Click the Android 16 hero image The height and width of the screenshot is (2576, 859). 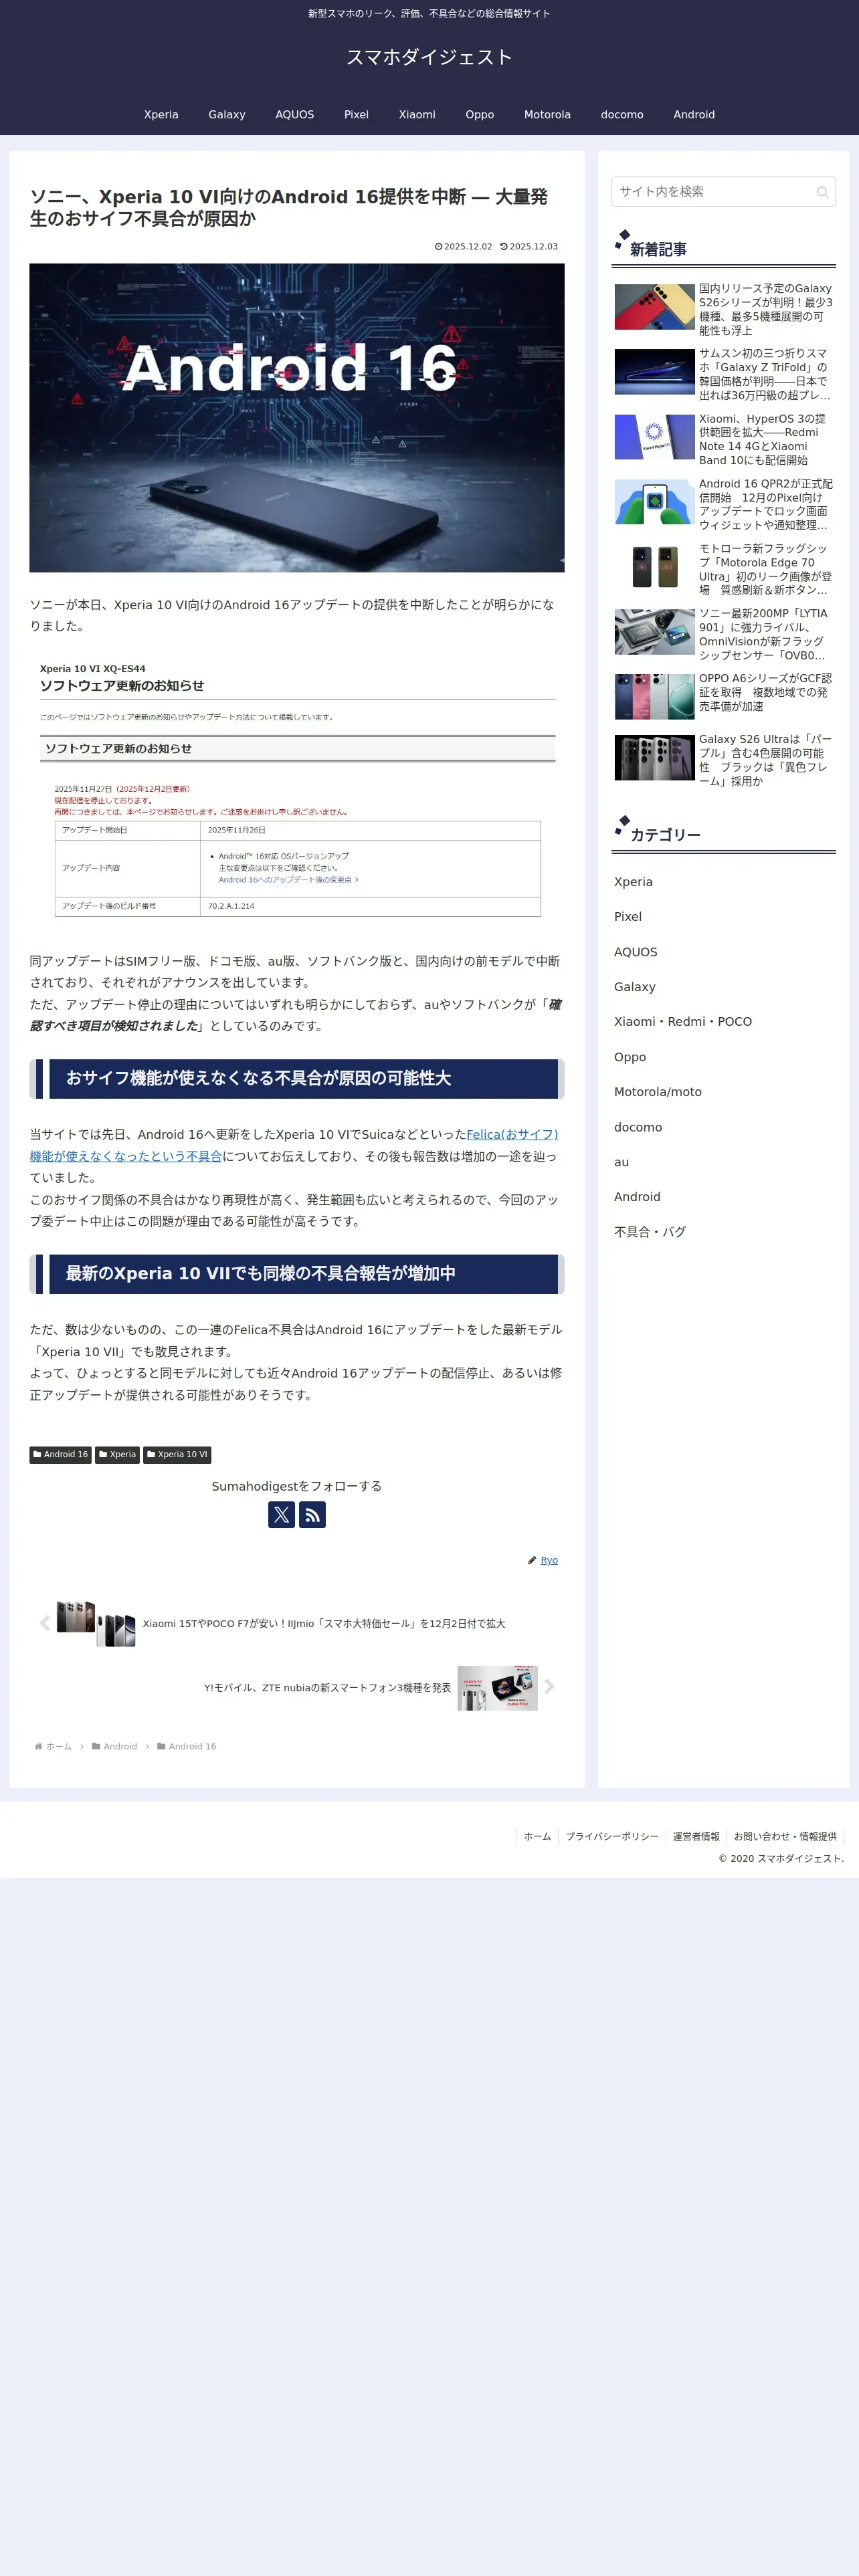click(x=297, y=418)
